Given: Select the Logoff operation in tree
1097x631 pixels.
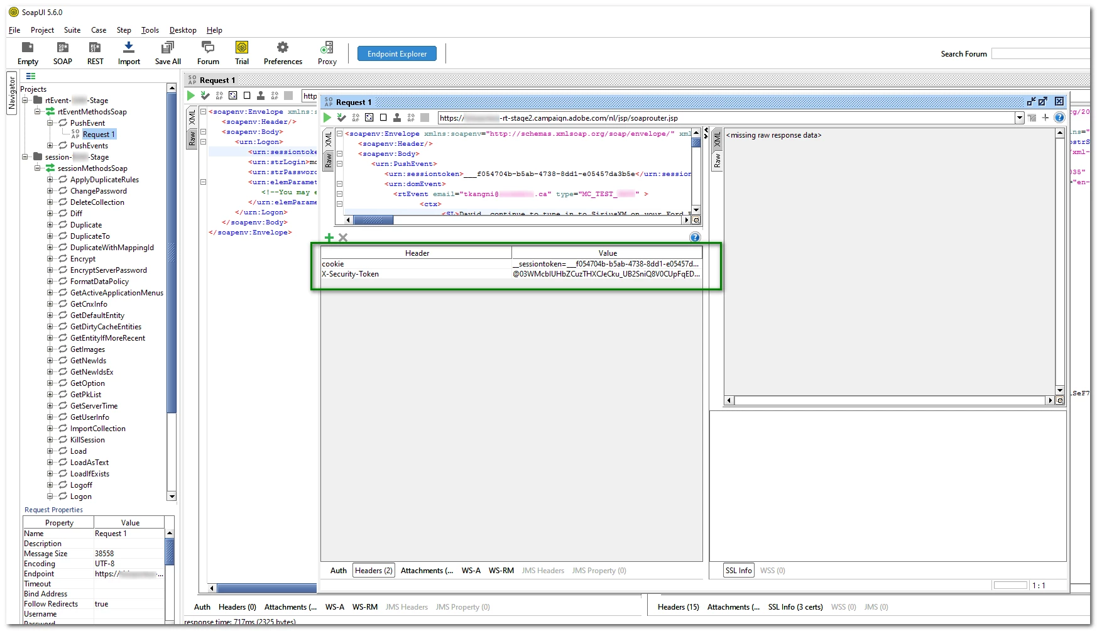Looking at the screenshot, I should [x=81, y=485].
